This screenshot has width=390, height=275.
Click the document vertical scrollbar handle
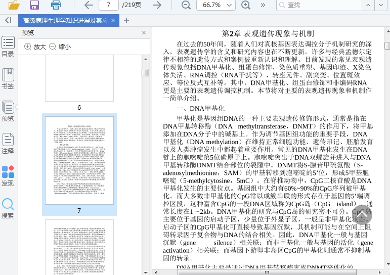[387, 46]
